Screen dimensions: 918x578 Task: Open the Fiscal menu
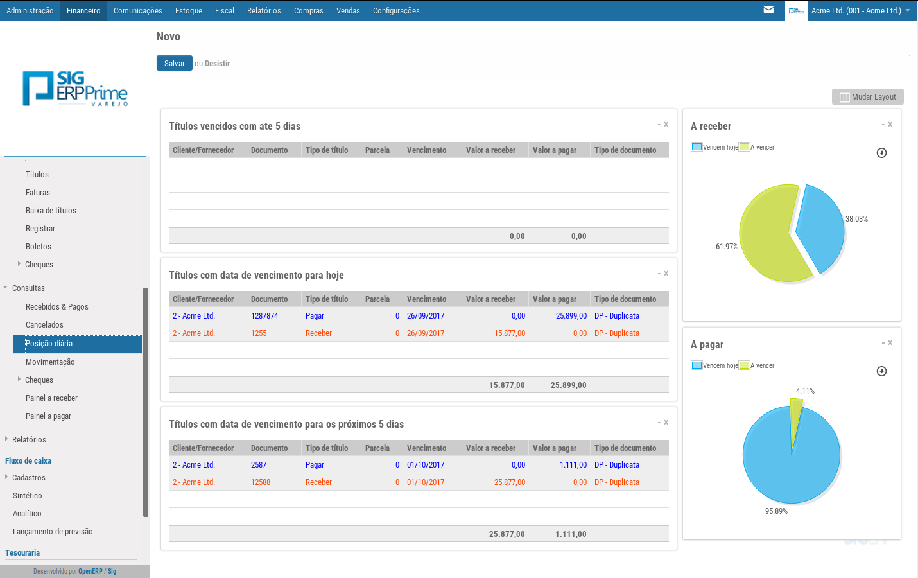coord(225,11)
